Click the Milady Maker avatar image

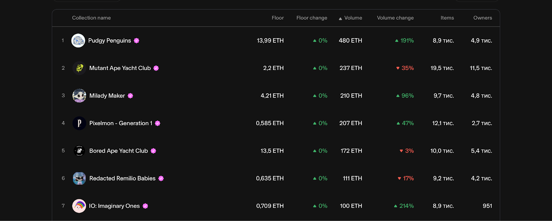(x=79, y=96)
